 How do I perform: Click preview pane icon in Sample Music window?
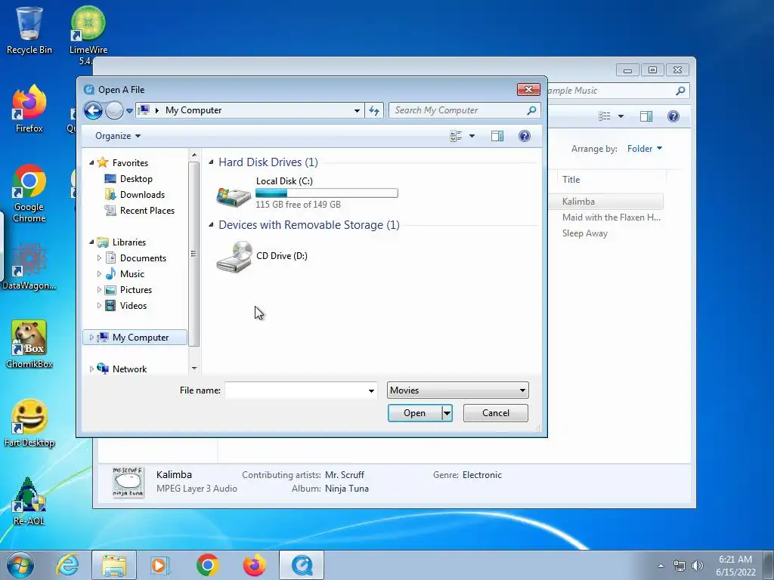coord(646,116)
